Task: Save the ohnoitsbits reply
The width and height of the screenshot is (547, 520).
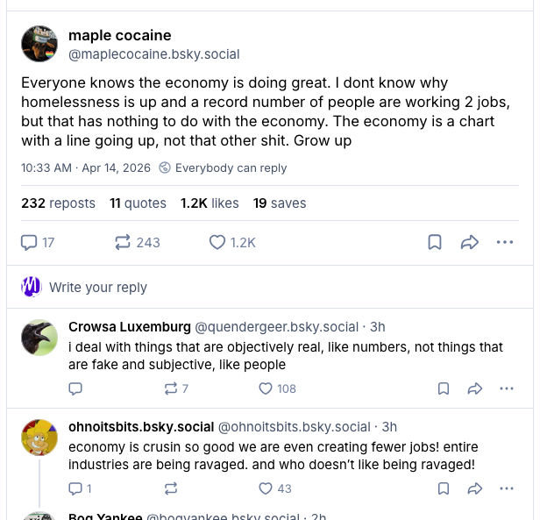Action: click(444, 488)
